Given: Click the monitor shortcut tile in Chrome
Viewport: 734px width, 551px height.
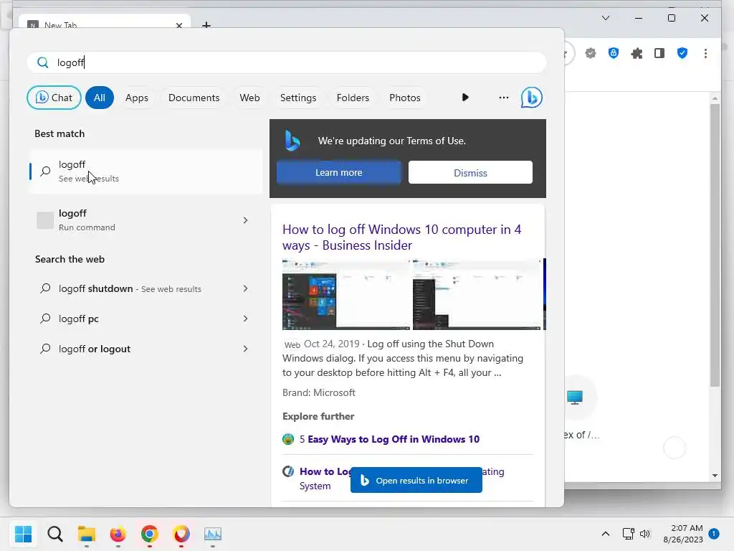Looking at the screenshot, I should [575, 397].
